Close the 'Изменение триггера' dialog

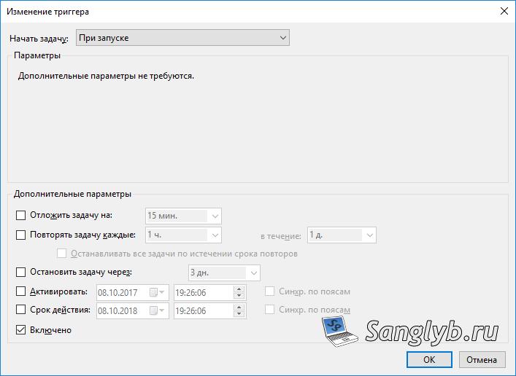(x=504, y=11)
